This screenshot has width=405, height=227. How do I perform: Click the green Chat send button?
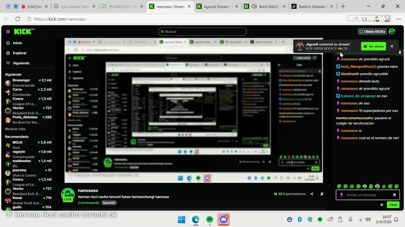[x=393, y=205]
